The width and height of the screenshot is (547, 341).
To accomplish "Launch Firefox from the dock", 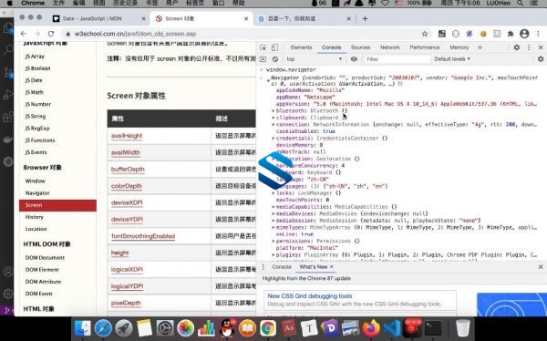I will (371, 328).
